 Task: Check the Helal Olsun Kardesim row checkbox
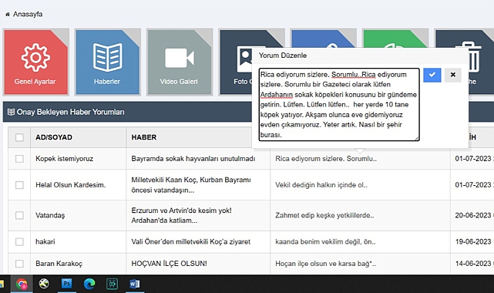pos(19,185)
